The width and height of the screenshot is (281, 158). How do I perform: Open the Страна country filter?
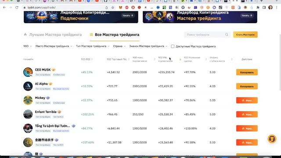tap(119, 46)
